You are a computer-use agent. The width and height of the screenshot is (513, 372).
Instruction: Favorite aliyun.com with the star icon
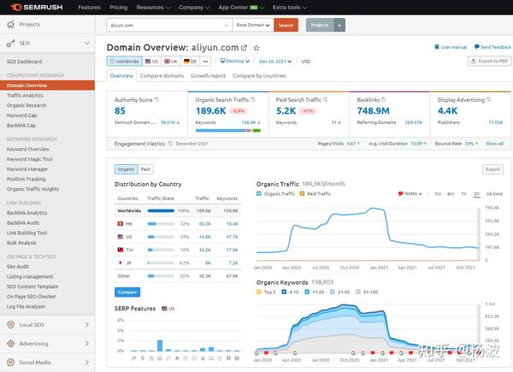click(256, 48)
